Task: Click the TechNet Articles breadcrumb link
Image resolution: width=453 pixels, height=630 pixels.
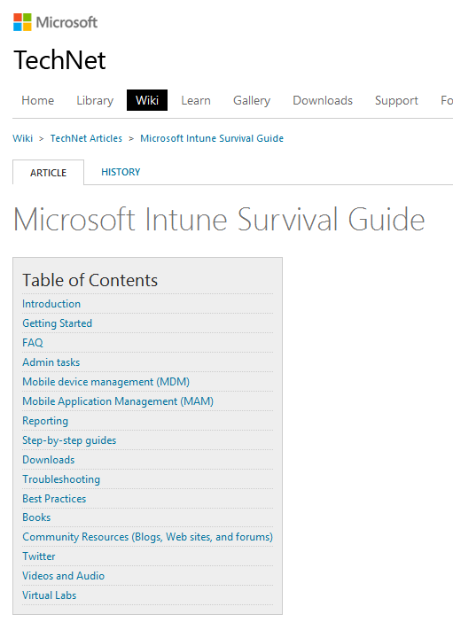Action: 86,138
